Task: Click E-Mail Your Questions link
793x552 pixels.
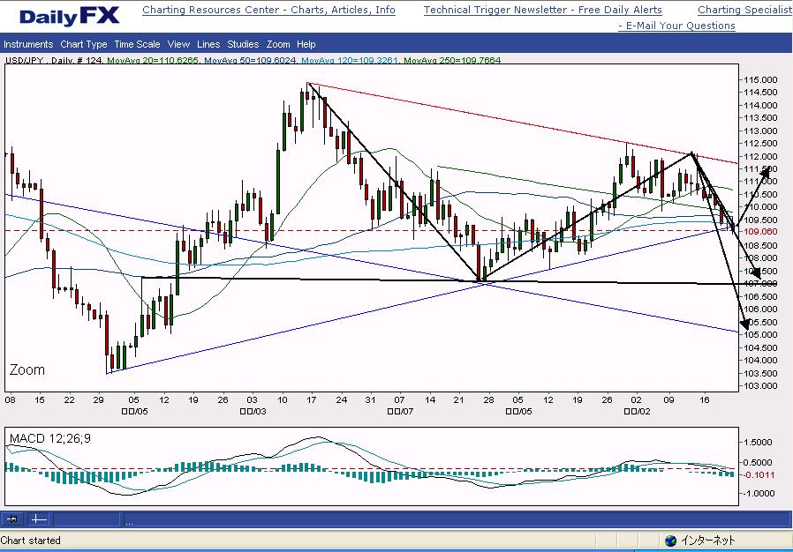Action: pyautogui.click(x=676, y=26)
